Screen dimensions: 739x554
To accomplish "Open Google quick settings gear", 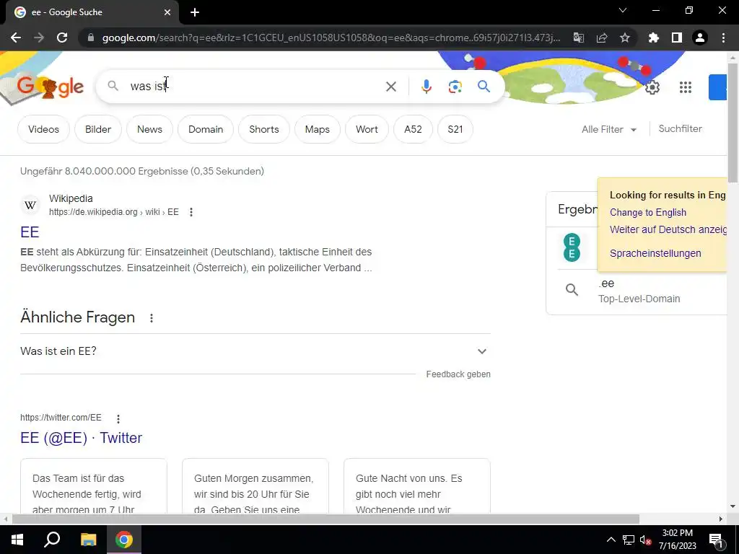I will [x=652, y=87].
